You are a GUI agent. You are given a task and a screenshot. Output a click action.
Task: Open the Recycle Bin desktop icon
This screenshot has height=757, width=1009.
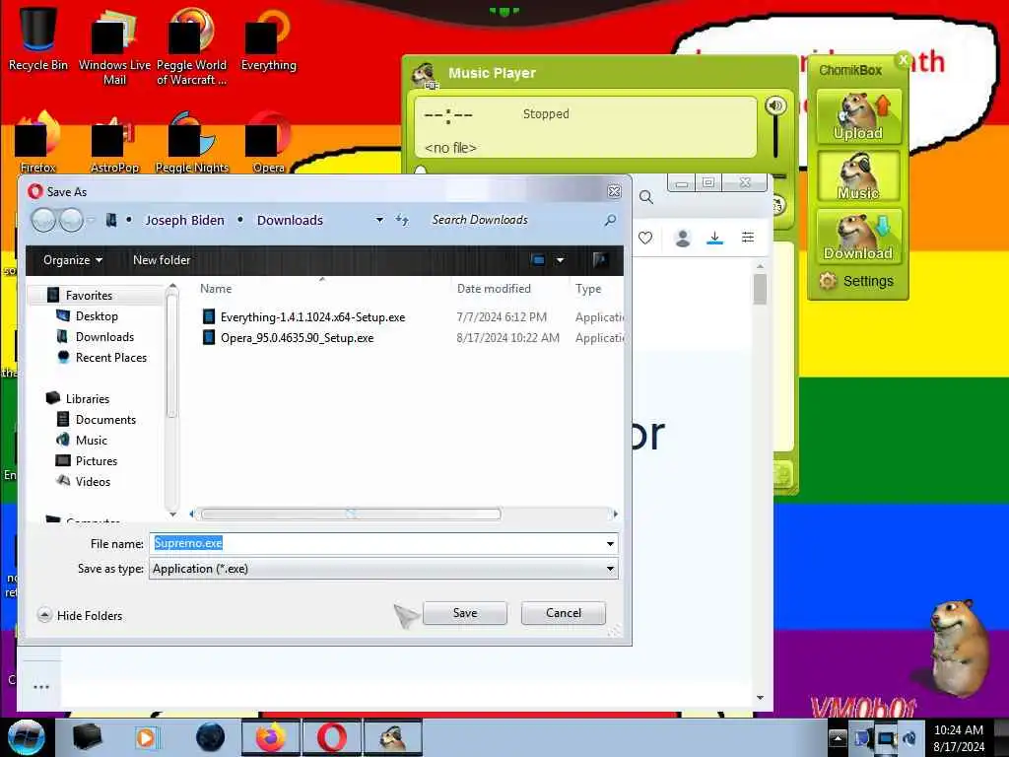pyautogui.click(x=37, y=38)
